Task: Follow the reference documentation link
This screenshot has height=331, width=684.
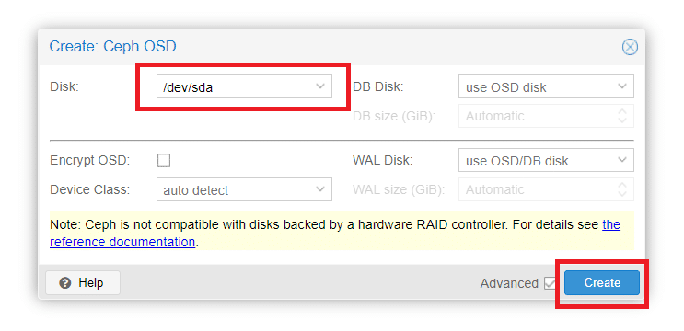Action: click(122, 242)
